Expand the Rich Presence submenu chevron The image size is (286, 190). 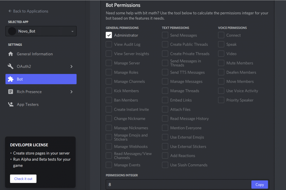click(71, 92)
